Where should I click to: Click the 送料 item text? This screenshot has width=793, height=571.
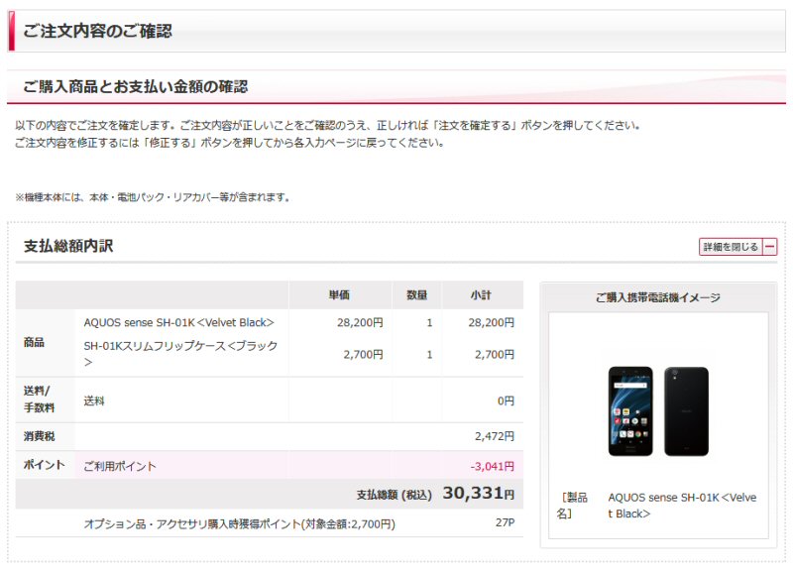click(x=94, y=401)
